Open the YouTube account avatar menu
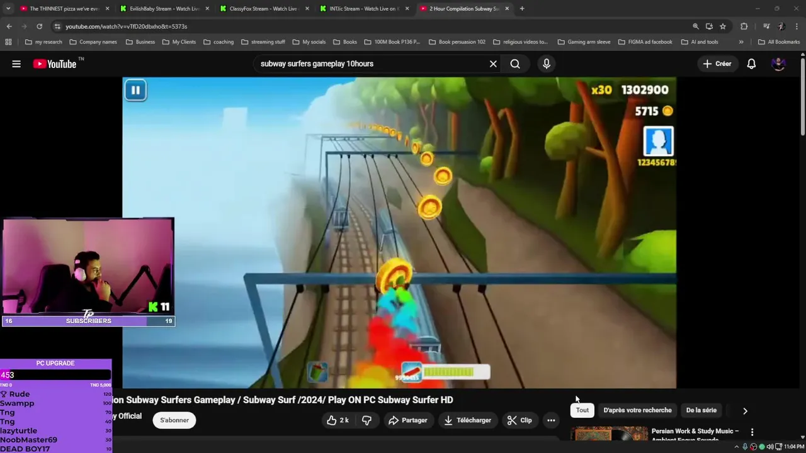 [779, 64]
